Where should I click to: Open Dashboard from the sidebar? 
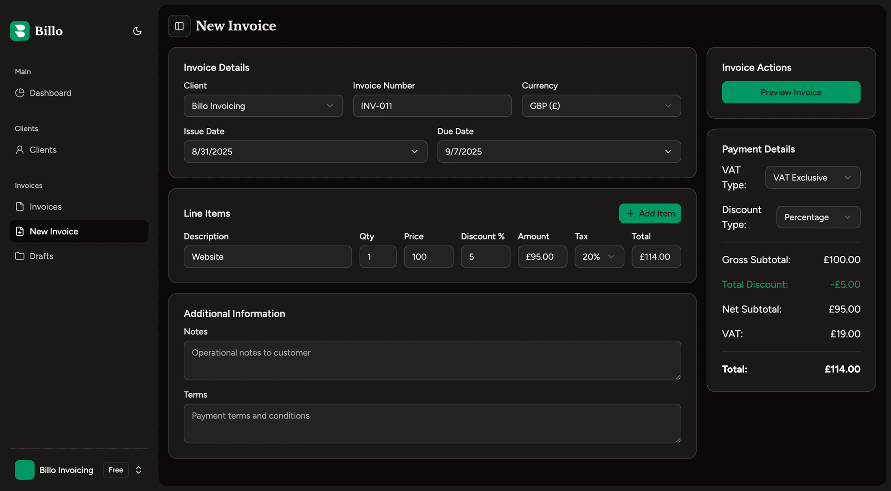pos(50,93)
